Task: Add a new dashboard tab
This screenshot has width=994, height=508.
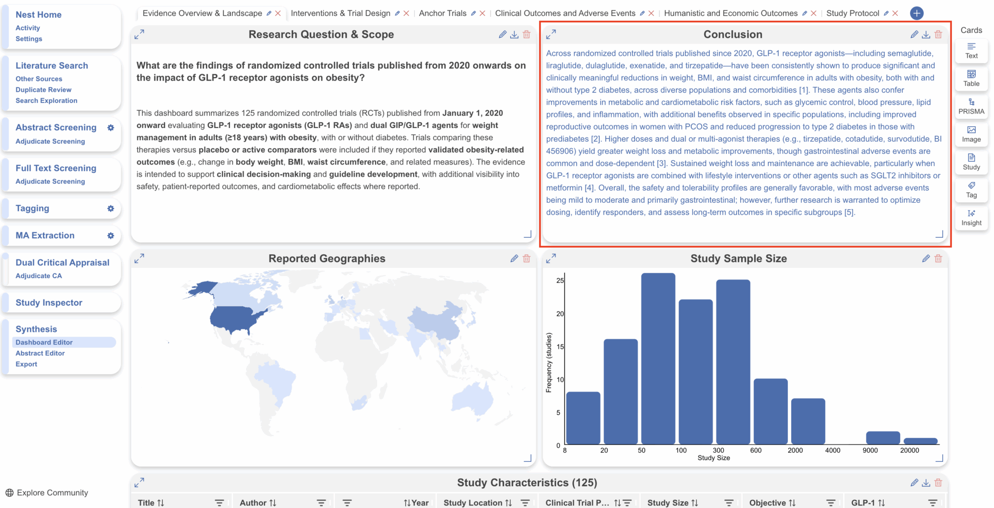Action: tap(917, 14)
